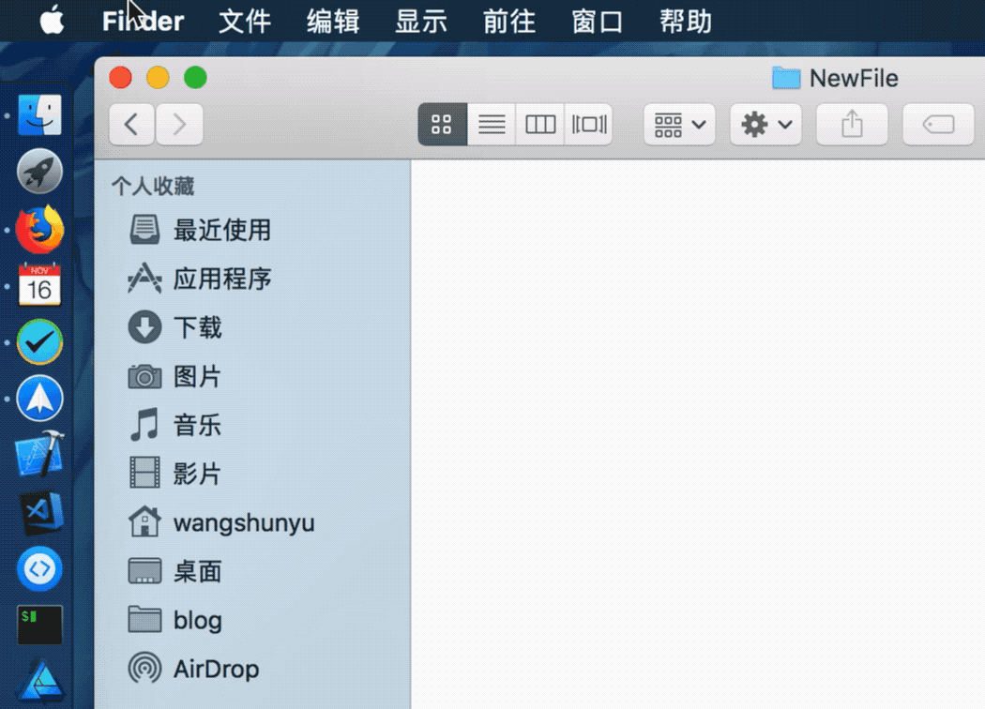Open Visual Studio Code from the Dock
The image size is (985, 709).
[x=39, y=511]
